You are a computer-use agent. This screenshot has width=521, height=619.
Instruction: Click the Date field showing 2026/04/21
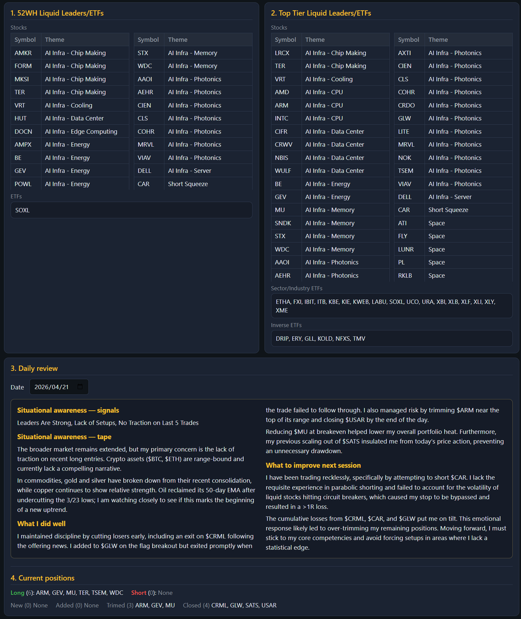point(59,387)
